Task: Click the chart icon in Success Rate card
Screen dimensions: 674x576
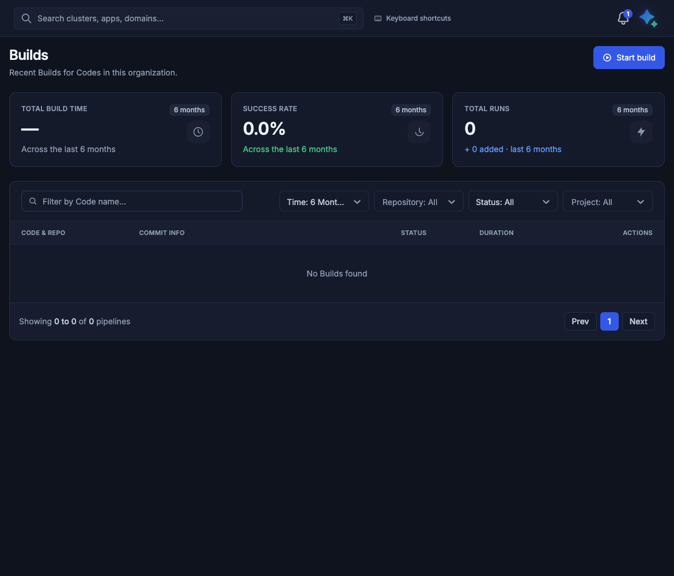Action: (x=419, y=132)
